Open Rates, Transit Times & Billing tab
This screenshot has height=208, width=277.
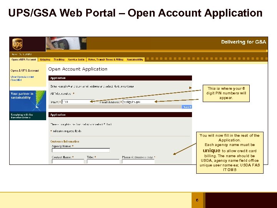[x=106, y=60]
